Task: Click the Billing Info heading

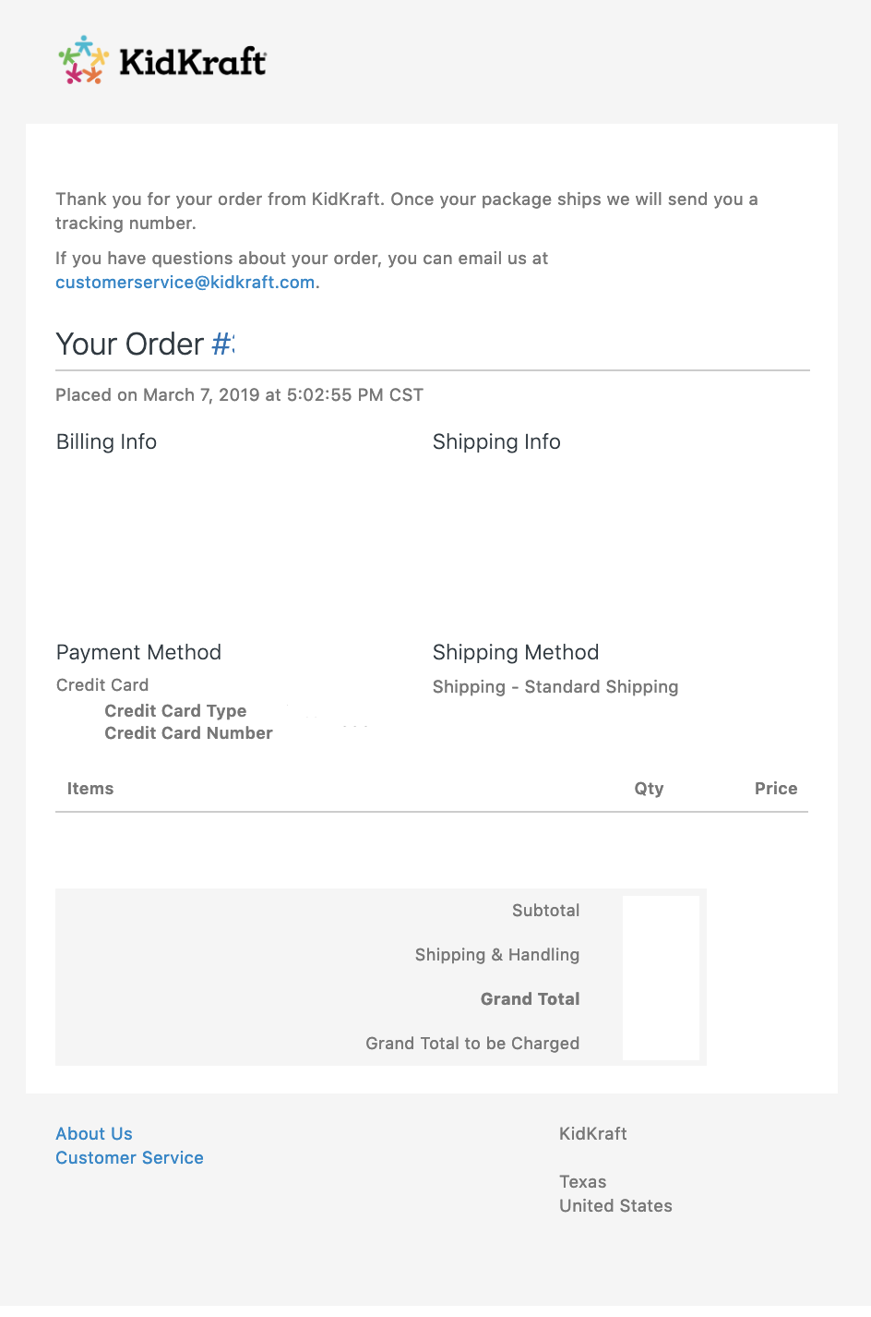Action: point(106,442)
